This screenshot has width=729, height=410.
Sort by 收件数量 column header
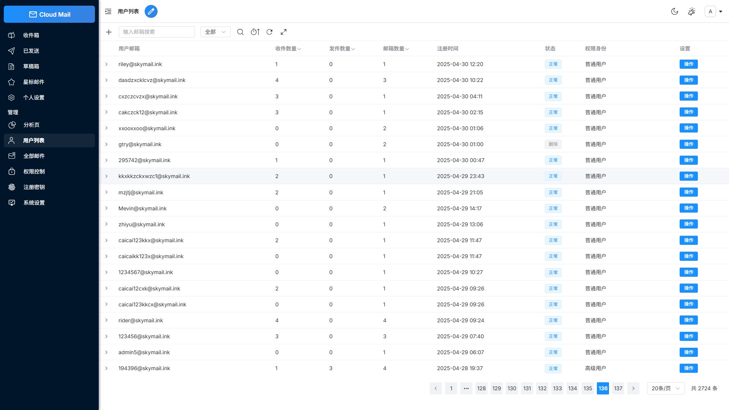click(x=288, y=49)
